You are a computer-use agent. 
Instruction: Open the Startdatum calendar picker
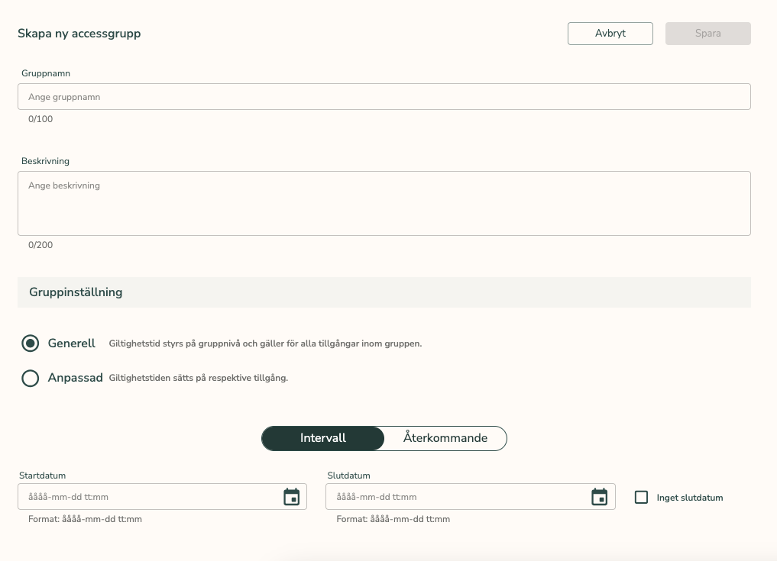click(x=291, y=497)
